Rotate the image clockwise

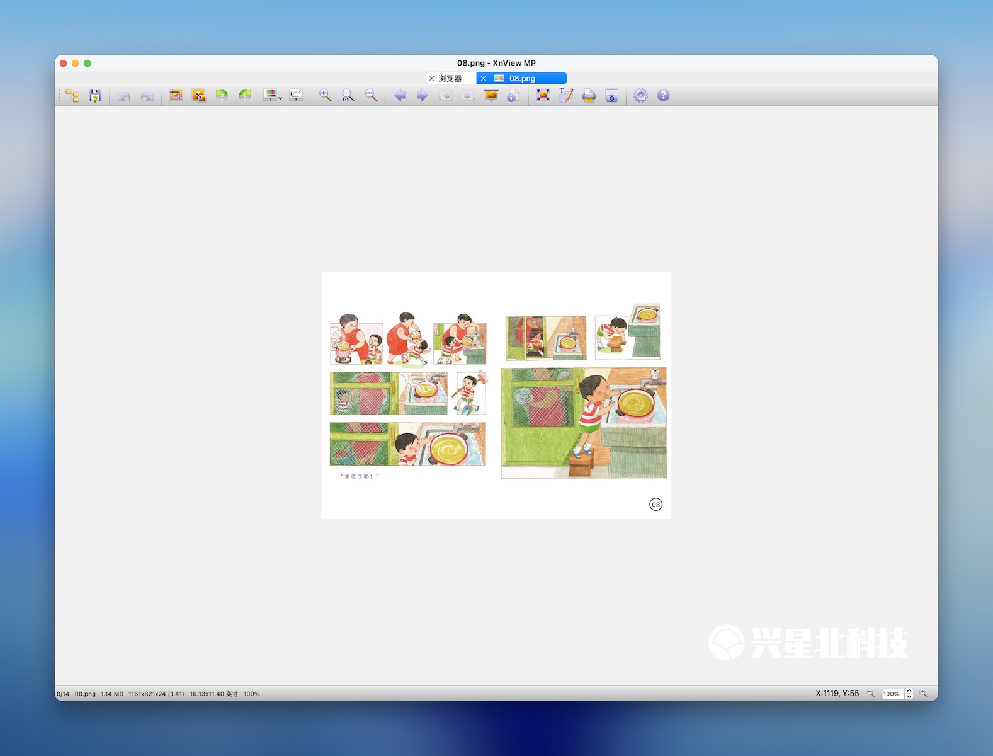[245, 96]
